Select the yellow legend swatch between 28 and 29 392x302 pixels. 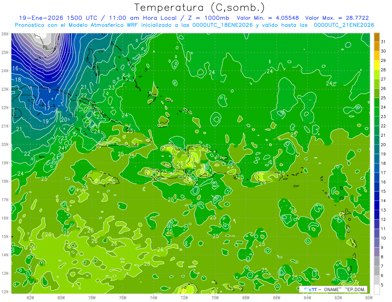coord(377,65)
